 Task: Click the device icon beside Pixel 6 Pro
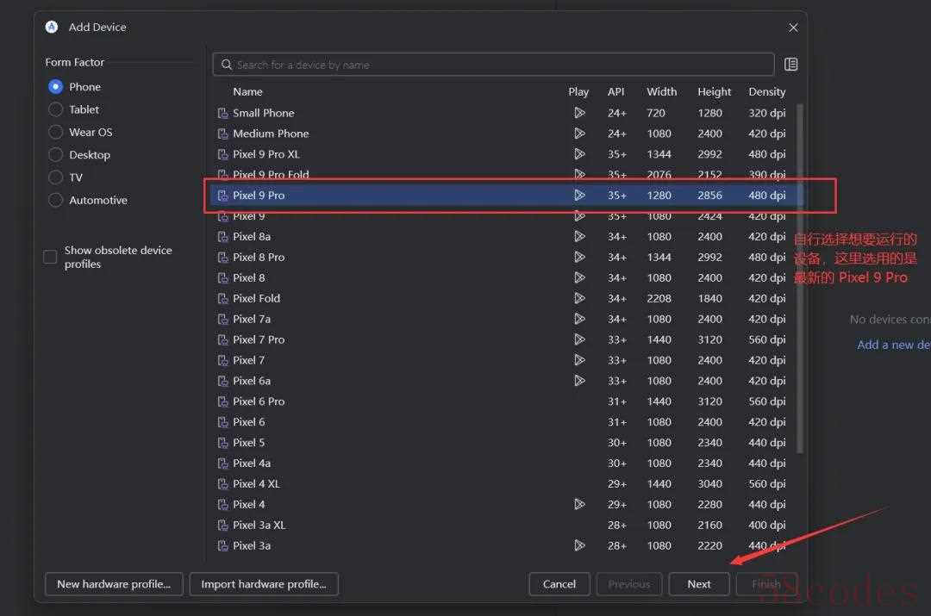coord(222,401)
